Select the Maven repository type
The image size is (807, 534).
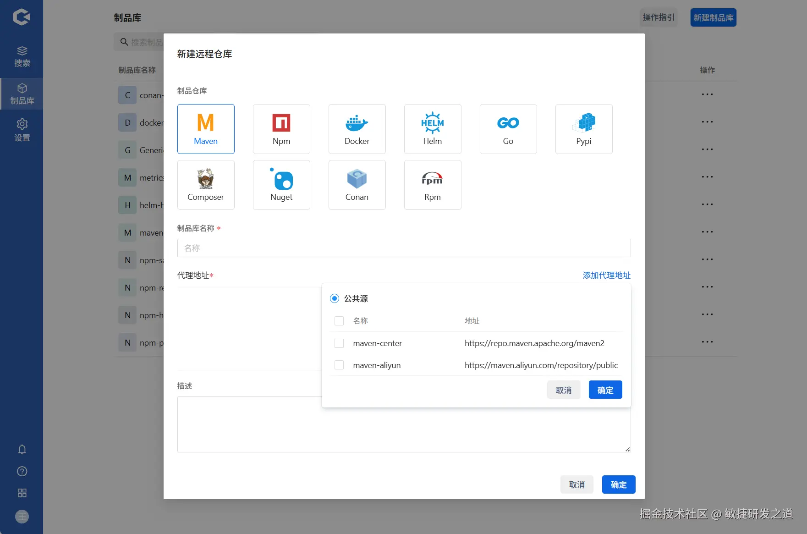pos(206,129)
